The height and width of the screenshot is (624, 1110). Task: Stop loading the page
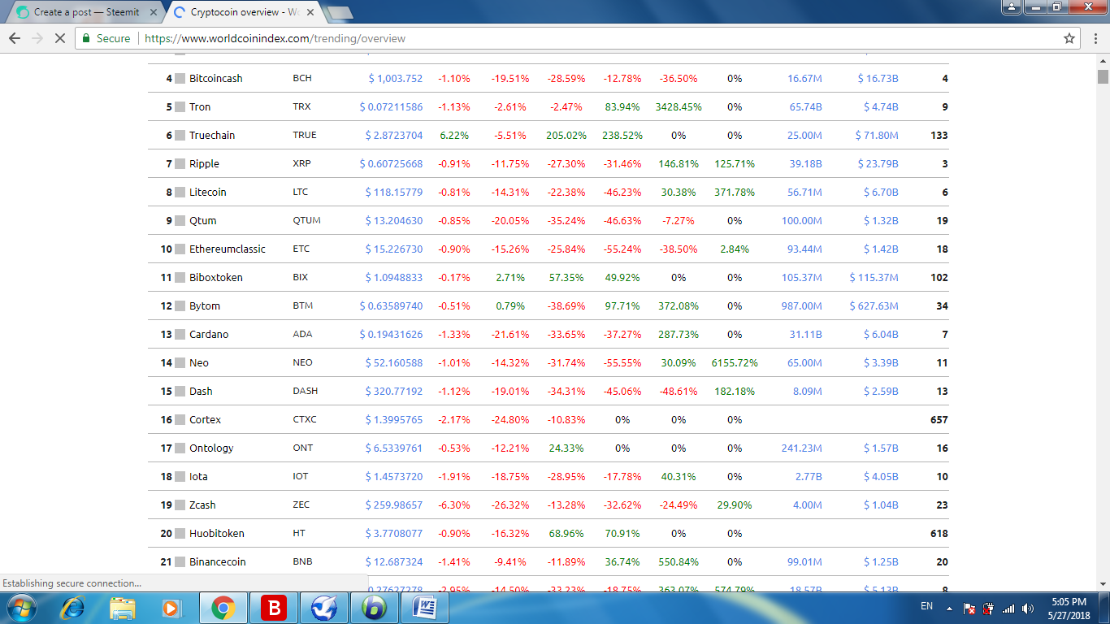coord(59,38)
